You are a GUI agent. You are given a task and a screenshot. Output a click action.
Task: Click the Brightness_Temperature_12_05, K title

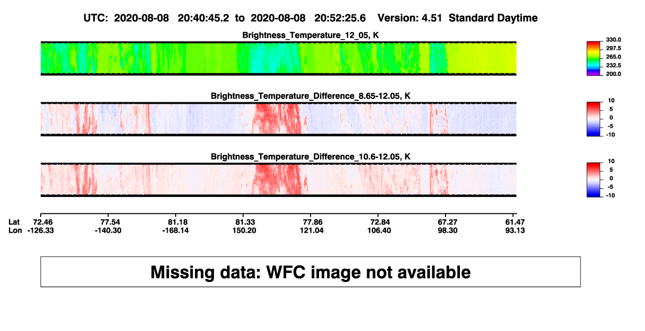click(311, 35)
